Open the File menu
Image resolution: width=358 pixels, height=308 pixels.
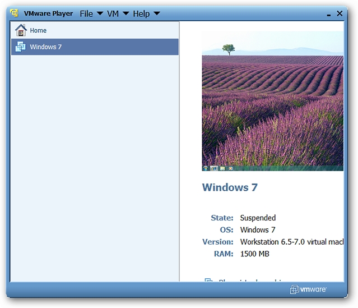pos(86,13)
